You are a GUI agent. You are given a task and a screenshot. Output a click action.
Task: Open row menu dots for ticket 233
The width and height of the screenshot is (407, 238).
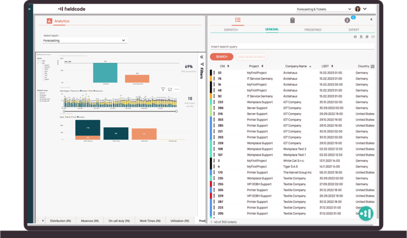click(x=214, y=102)
